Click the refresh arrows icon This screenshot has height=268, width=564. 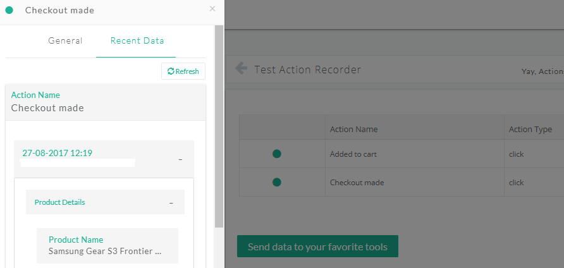click(x=171, y=71)
